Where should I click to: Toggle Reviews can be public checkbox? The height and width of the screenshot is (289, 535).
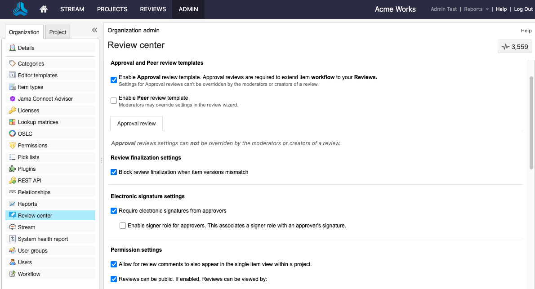114,279
